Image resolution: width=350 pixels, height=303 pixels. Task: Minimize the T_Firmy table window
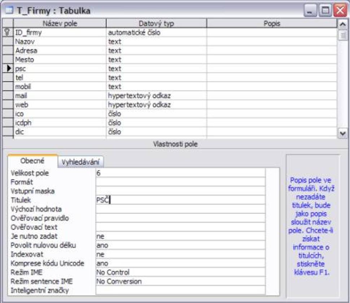click(x=310, y=10)
